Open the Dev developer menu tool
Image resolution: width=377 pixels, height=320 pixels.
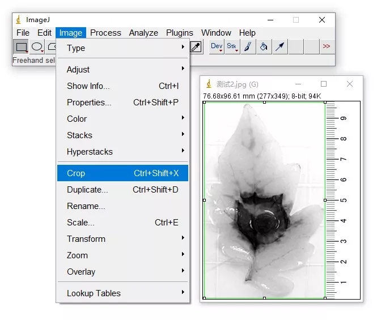pos(217,47)
